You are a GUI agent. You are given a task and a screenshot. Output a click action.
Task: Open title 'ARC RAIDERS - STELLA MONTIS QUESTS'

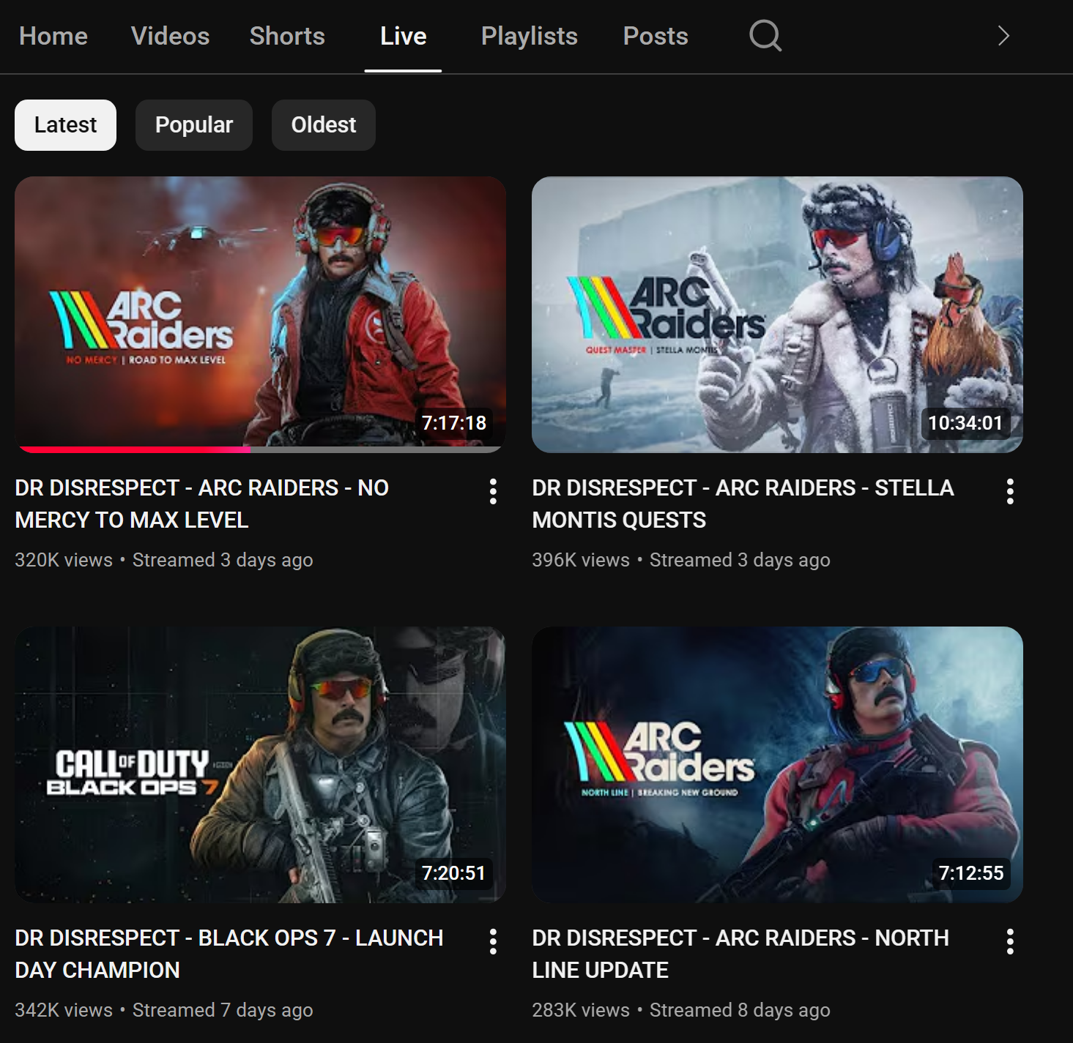click(x=743, y=504)
